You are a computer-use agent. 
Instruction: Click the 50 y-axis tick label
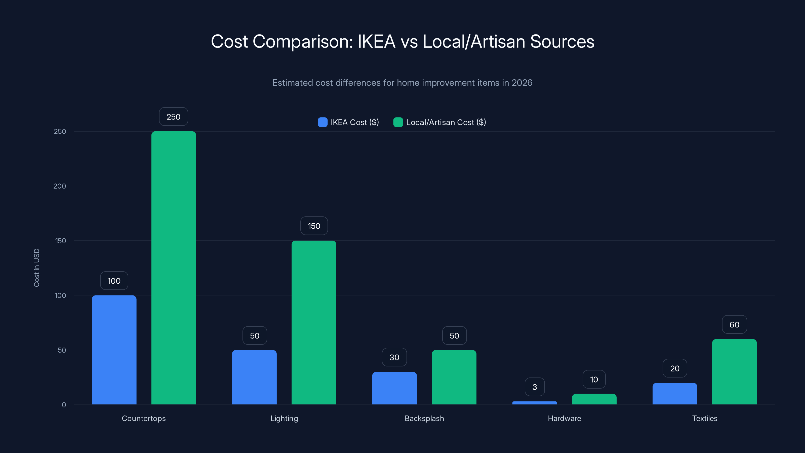62,350
